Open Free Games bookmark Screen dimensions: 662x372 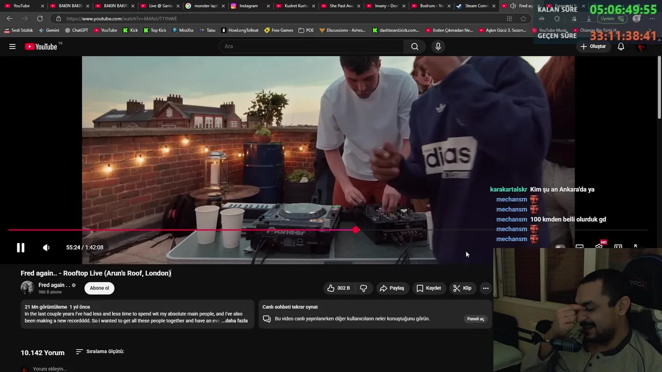pyautogui.click(x=278, y=30)
